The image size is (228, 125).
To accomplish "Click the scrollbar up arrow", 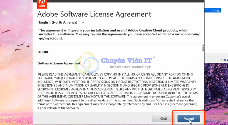I will click(x=203, y=45).
